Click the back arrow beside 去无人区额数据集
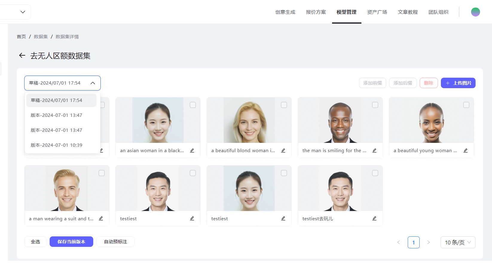 pyautogui.click(x=22, y=55)
